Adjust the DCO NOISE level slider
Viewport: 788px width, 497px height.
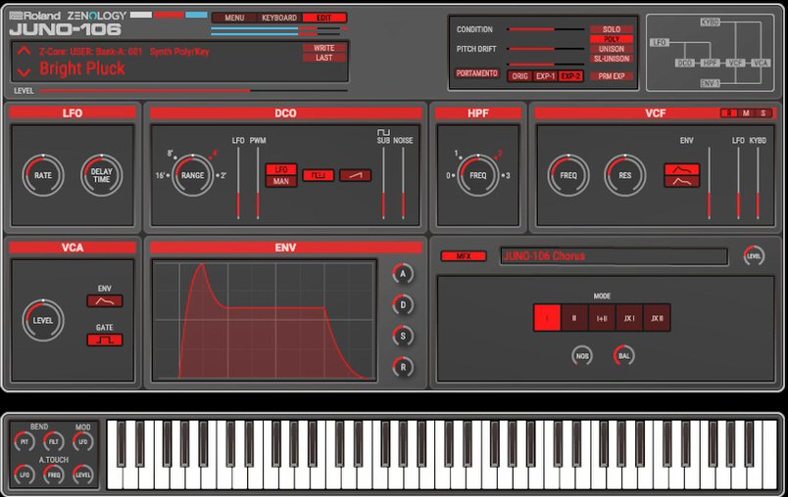(x=403, y=183)
